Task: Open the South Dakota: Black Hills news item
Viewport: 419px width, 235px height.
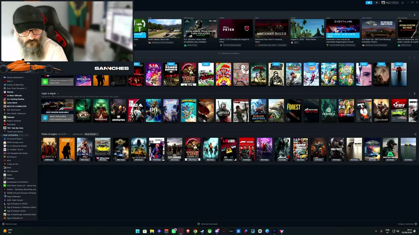Action: (x=165, y=31)
